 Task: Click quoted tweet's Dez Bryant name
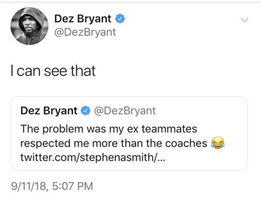pyautogui.click(x=49, y=111)
